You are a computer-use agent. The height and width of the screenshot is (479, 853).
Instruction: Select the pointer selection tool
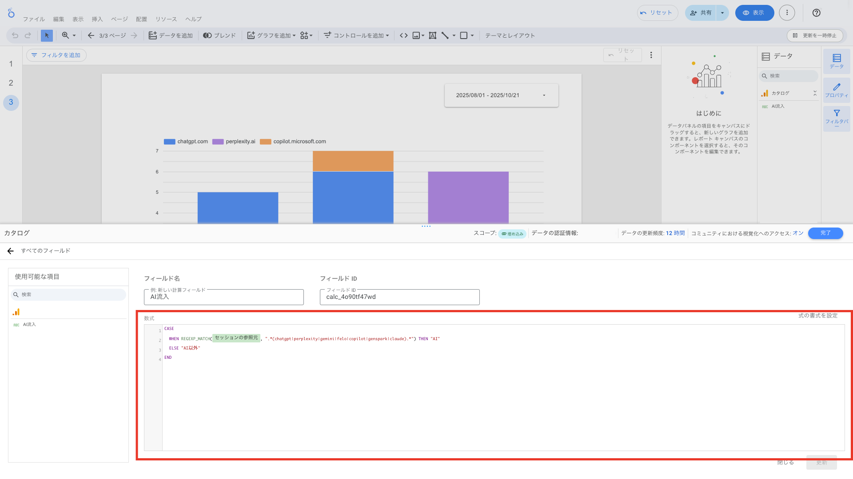point(47,35)
